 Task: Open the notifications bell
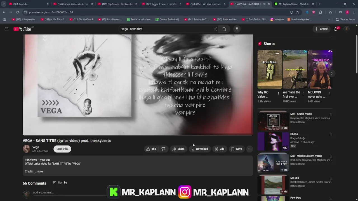click(x=336, y=29)
